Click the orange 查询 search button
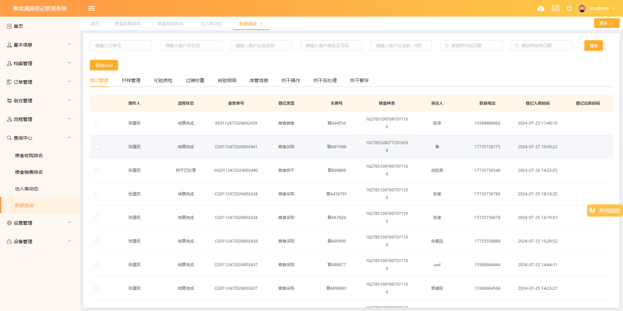The image size is (623, 311). coord(593,46)
